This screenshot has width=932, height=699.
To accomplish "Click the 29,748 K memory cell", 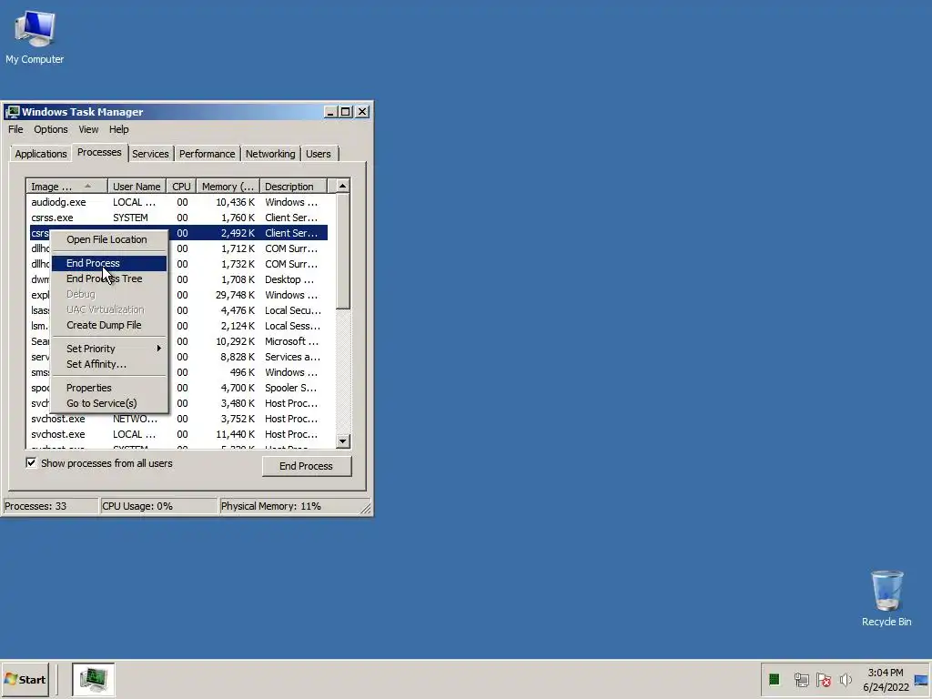I will coord(235,295).
